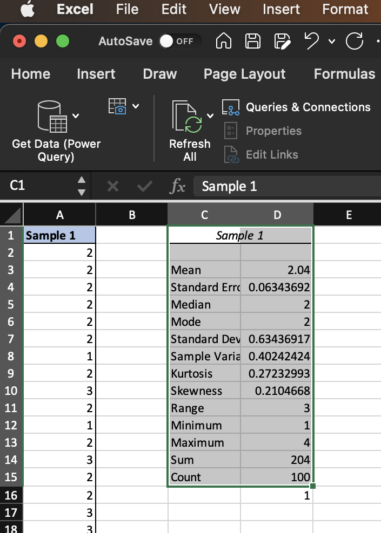The height and width of the screenshot is (533, 381).
Task: Open the Page Layout ribbon tab
Action: click(244, 74)
